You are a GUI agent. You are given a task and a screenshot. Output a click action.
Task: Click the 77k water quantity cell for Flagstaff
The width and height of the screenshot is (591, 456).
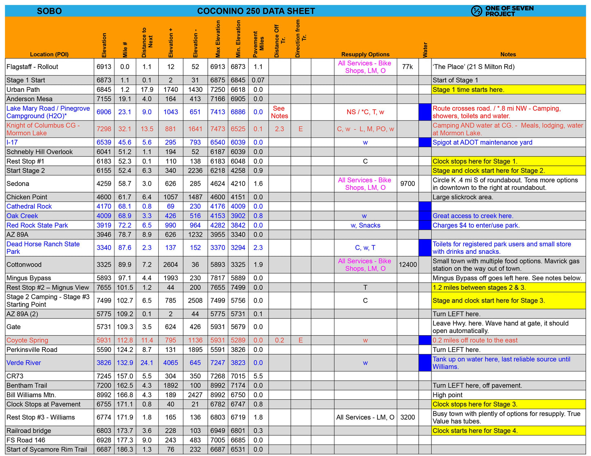click(x=408, y=67)
